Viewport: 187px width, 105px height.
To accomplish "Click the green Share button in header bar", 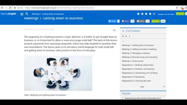I will pyautogui.click(x=180, y=14).
